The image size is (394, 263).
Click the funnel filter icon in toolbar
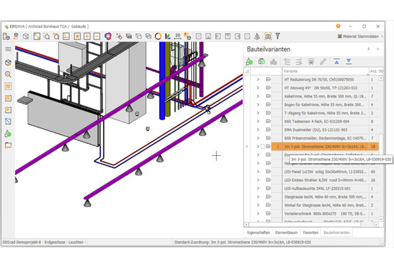(278, 36)
